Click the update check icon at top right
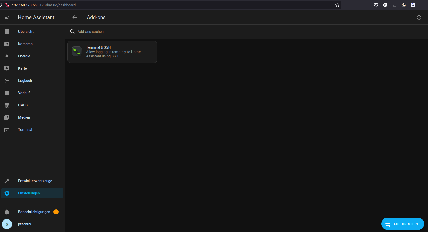 419,17
